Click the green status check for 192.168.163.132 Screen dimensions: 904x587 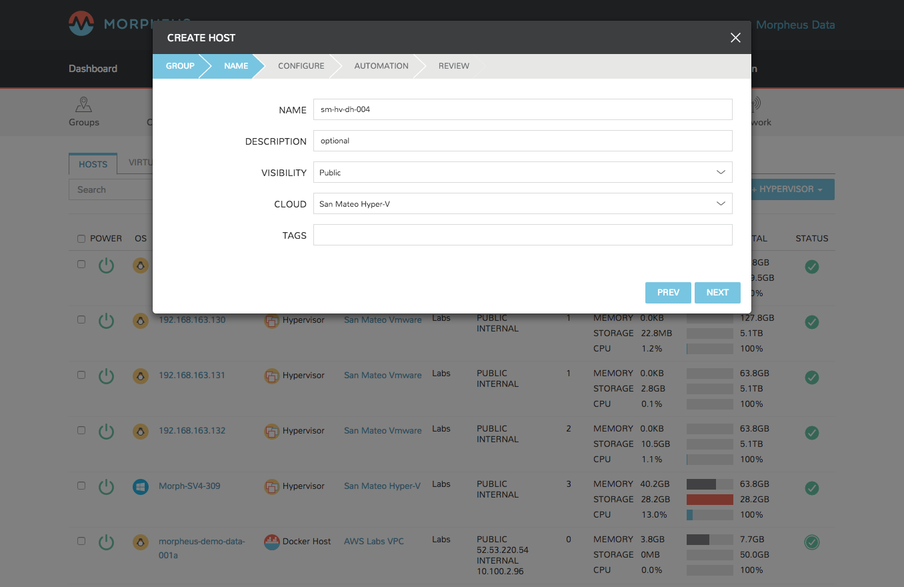pyautogui.click(x=812, y=433)
